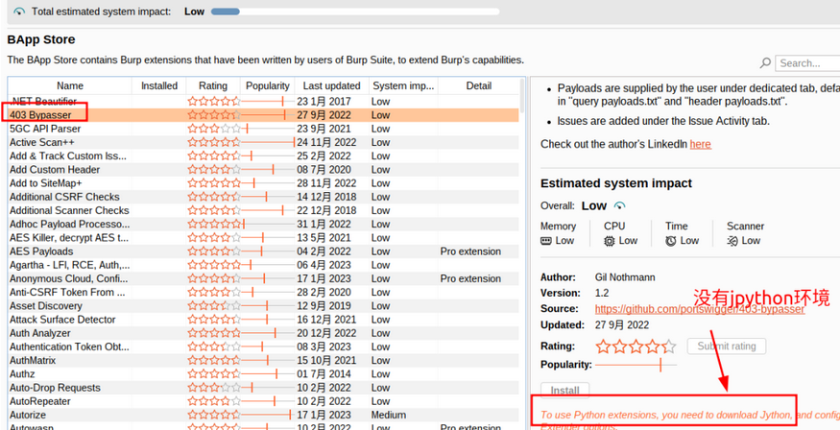Click last updated date 17 1月 2023 for Autorize

tap(324, 415)
